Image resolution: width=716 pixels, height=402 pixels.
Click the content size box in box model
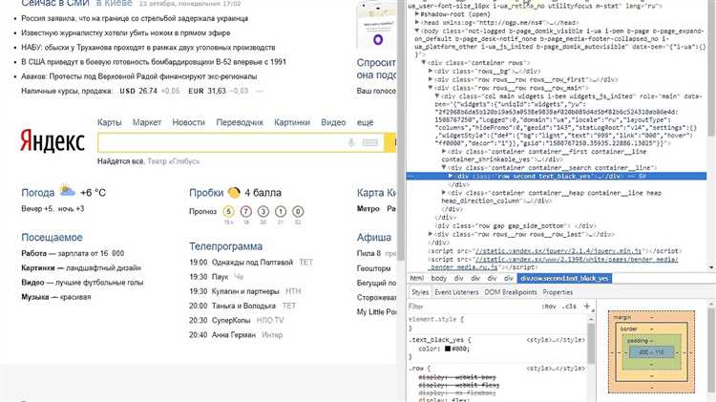tap(652, 352)
